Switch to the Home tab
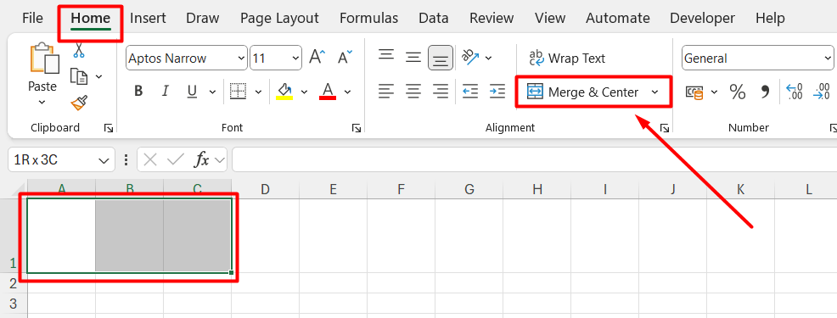Viewport: 837px width, 318px height. (91, 18)
